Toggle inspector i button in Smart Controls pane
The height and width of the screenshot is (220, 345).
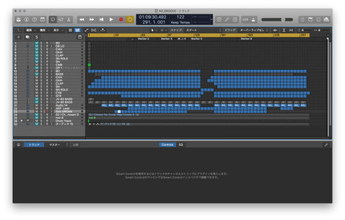18,145
